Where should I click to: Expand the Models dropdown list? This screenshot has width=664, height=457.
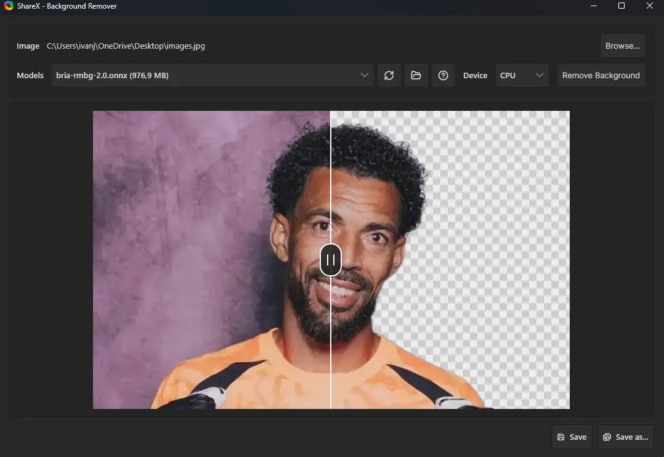click(213, 75)
